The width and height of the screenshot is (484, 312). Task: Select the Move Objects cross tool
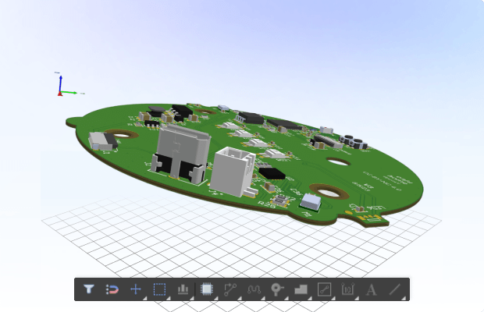click(x=136, y=289)
